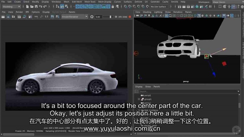This screenshot has width=244, height=137.
Task: Click the Undo arrow icon
Action: [41, 7]
